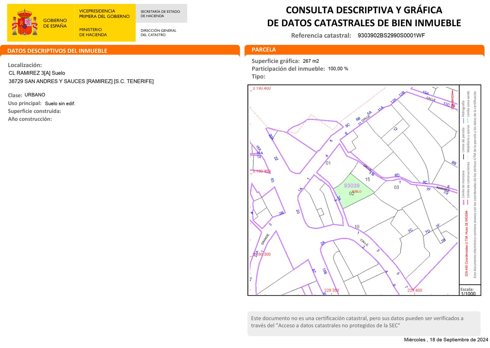Click parcel number '15' on the map
This screenshot has width=490, height=348.
(x=367, y=180)
